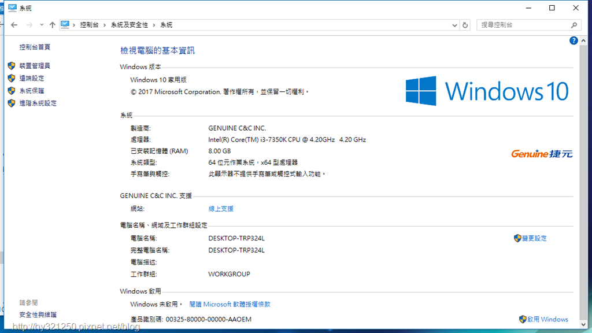Open 裝置管理員 from the sidebar
The image size is (592, 333).
pos(35,66)
